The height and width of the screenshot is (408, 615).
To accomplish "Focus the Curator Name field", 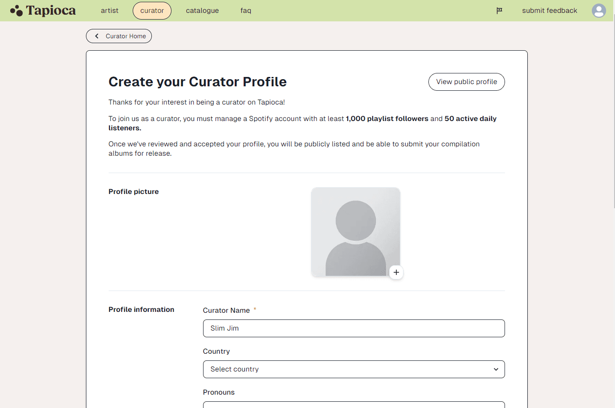I will tap(354, 328).
